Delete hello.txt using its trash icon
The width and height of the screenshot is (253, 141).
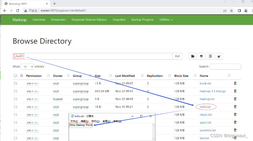tap(235, 107)
